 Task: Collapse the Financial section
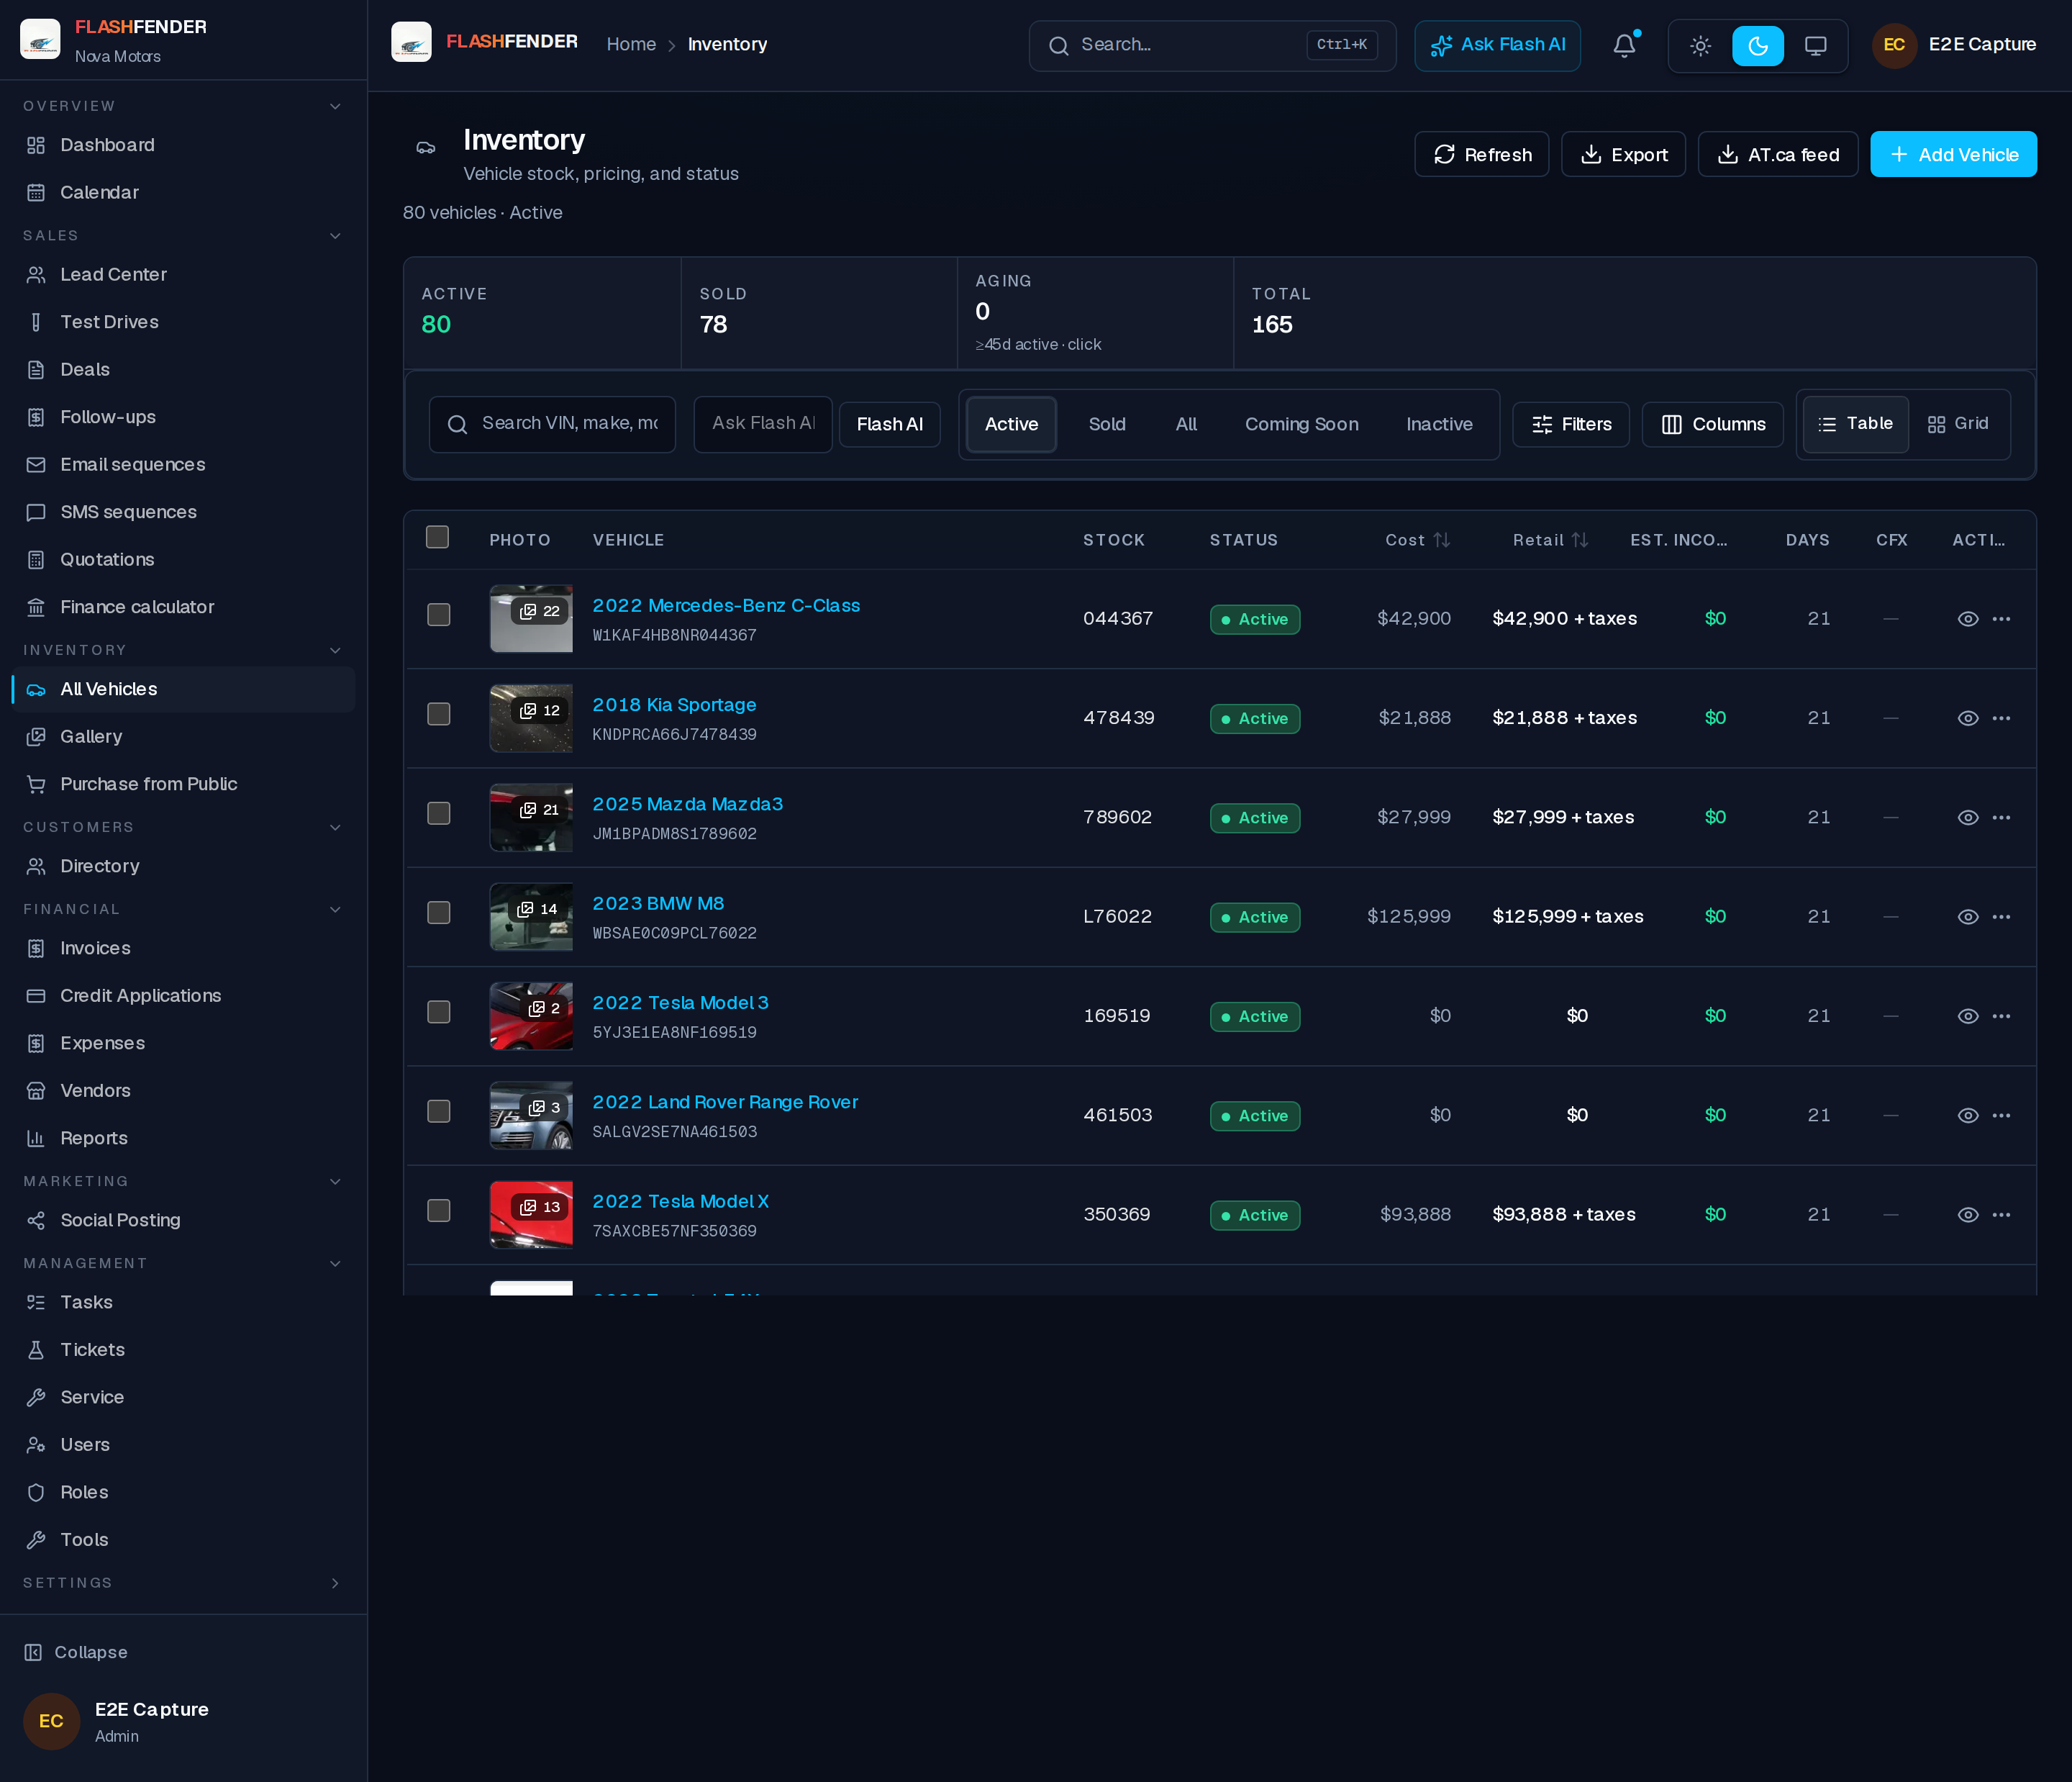pyautogui.click(x=335, y=910)
